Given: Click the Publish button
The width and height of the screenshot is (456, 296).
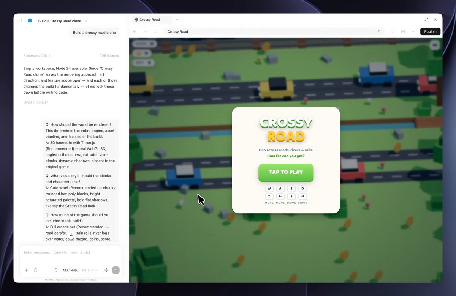Looking at the screenshot, I should 431,31.
